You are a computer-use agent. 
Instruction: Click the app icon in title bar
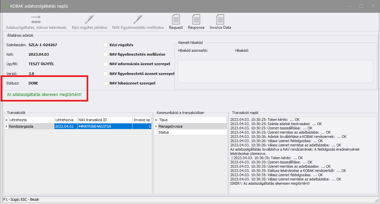pos(6,6)
